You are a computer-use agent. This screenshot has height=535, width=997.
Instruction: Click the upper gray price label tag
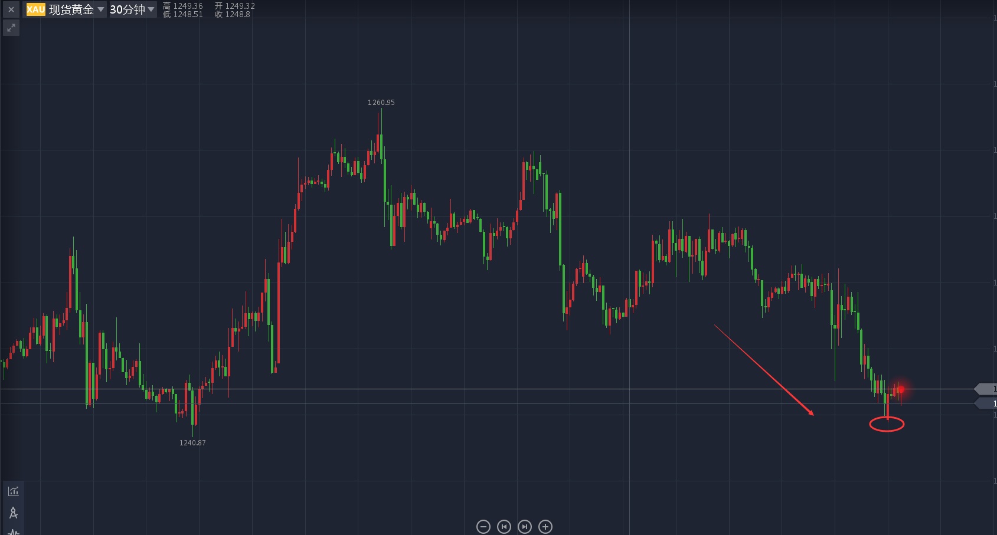click(986, 389)
